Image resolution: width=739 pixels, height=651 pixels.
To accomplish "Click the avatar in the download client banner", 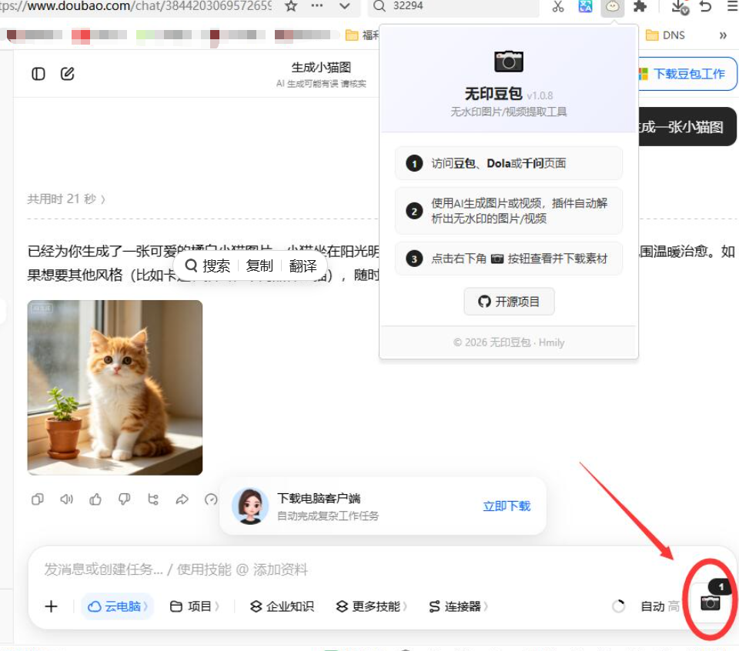I will tap(249, 506).
